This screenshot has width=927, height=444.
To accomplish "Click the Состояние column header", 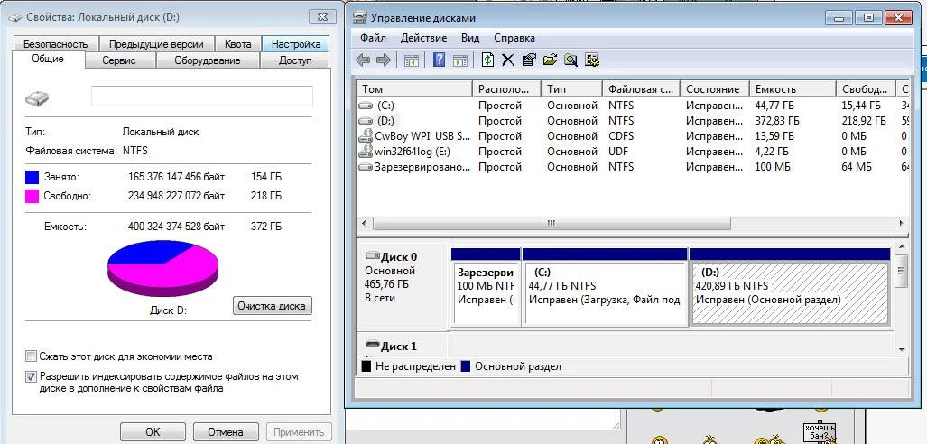I will coord(714,89).
